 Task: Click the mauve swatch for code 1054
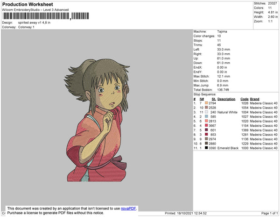206,108
